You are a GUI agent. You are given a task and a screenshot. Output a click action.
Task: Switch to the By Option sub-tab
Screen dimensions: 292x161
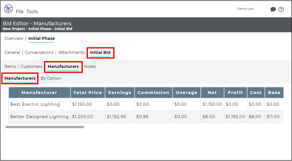pos(51,78)
